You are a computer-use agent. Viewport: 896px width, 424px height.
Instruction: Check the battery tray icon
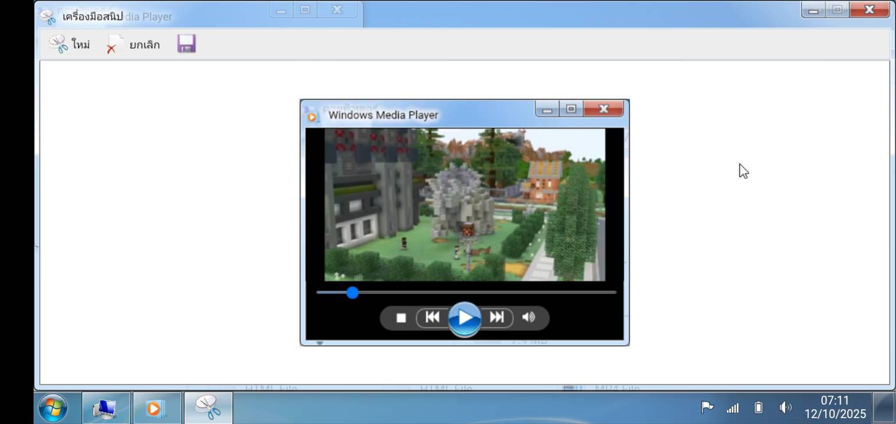click(x=759, y=408)
